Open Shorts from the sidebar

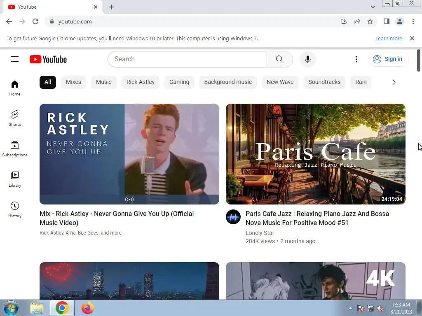click(x=15, y=118)
